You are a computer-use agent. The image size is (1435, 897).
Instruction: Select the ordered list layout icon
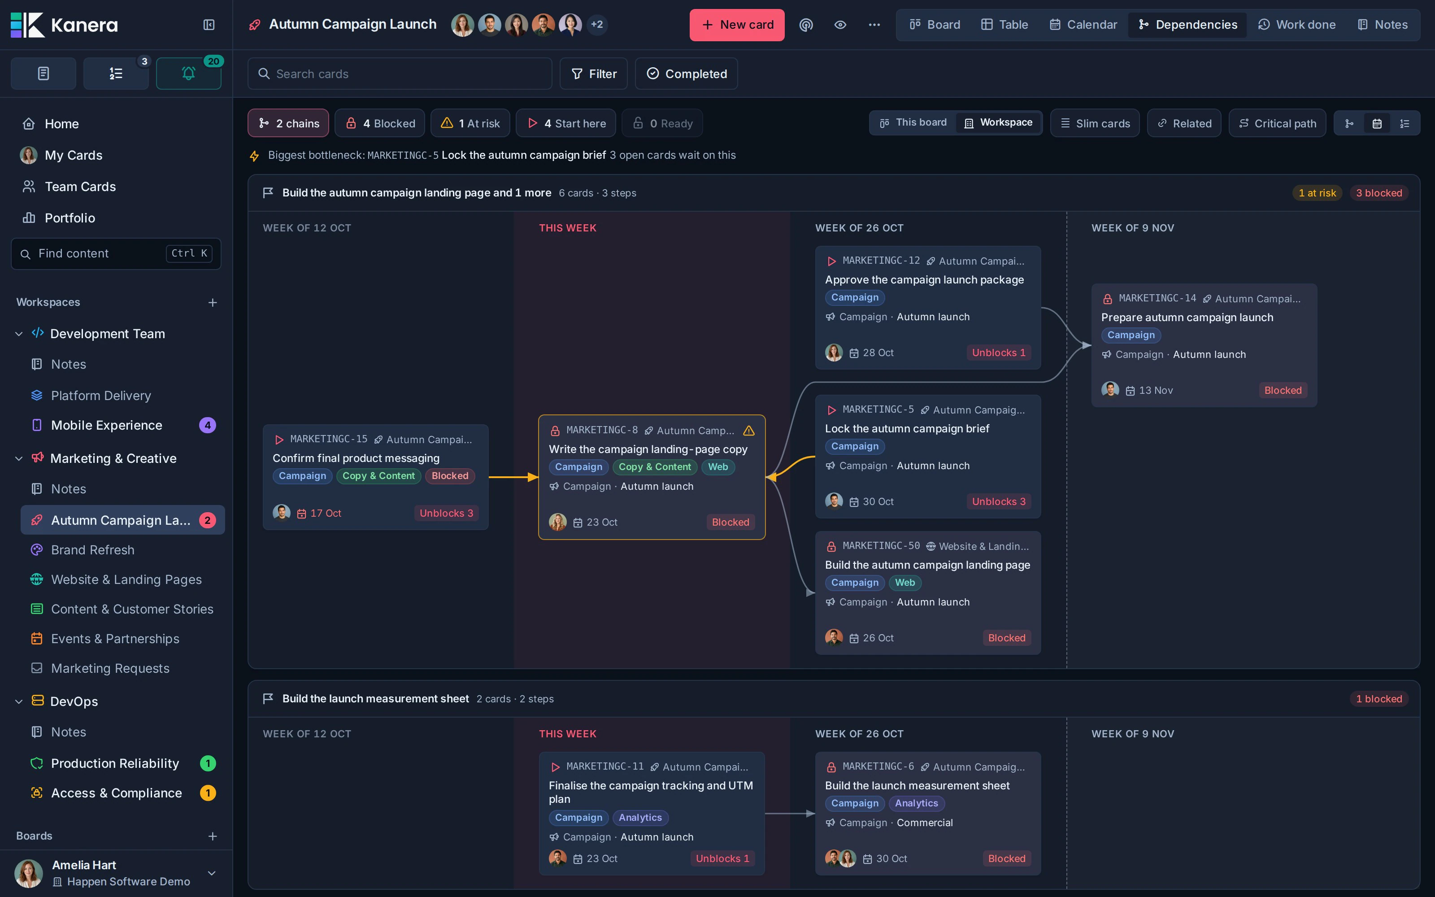(1404, 123)
